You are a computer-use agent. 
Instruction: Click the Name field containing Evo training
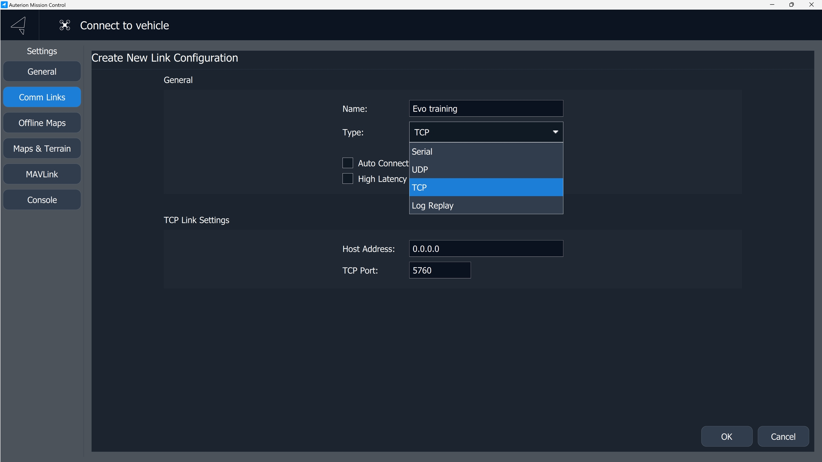486,108
